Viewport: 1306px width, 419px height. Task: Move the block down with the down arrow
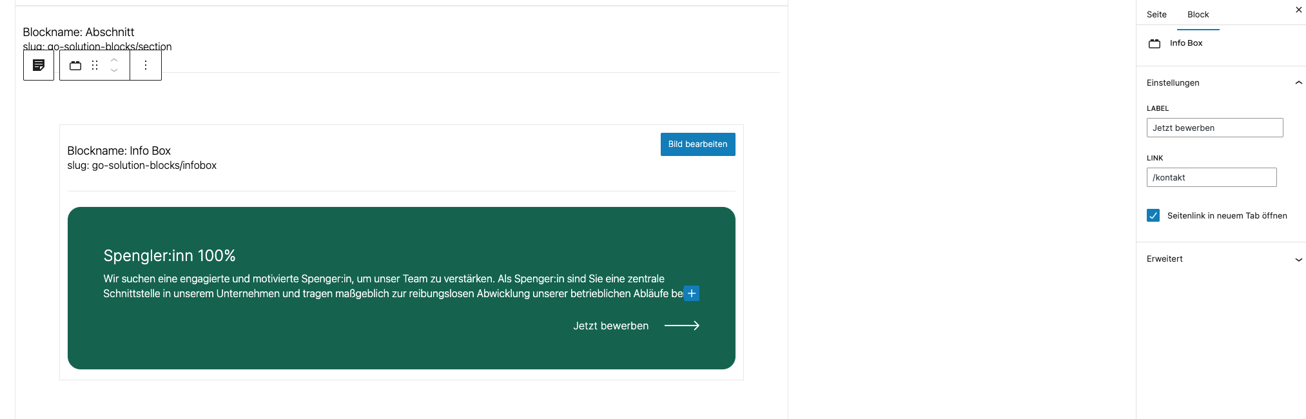[114, 71]
